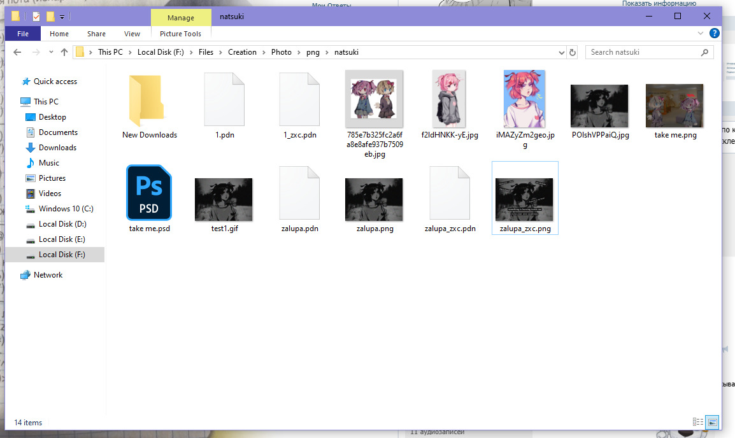
Task: Open Downloads in navigation pane
Action: [57, 148]
